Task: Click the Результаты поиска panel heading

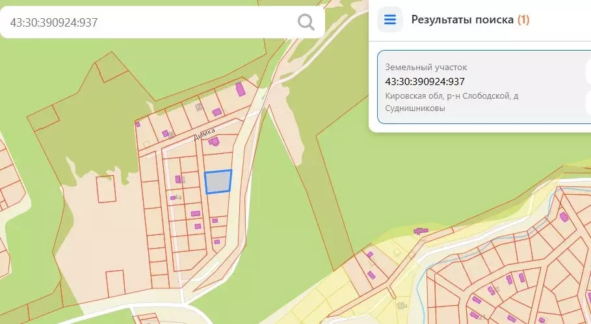Action: 462,19
